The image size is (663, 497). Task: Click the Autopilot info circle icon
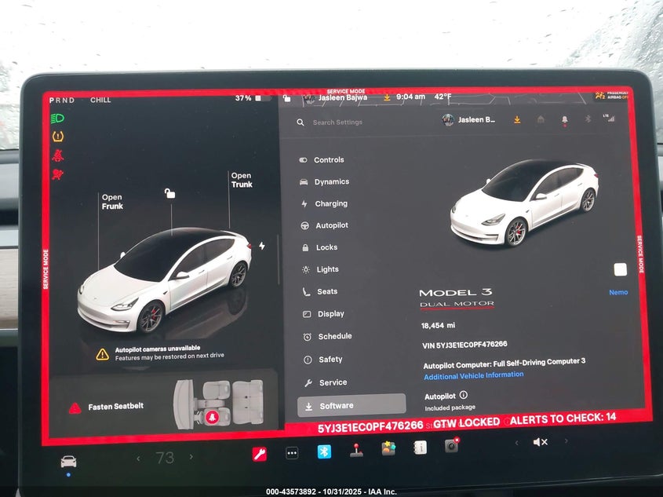[x=463, y=396]
